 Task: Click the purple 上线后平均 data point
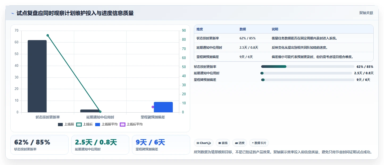[x=153, y=107]
